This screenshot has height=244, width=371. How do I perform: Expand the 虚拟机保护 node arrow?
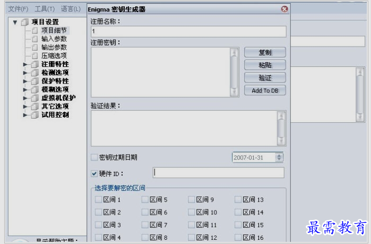[x=25, y=98]
